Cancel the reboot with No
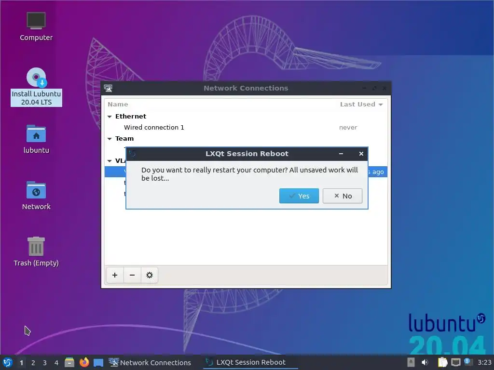Screen dimensions: 494x370 (x=342, y=196)
